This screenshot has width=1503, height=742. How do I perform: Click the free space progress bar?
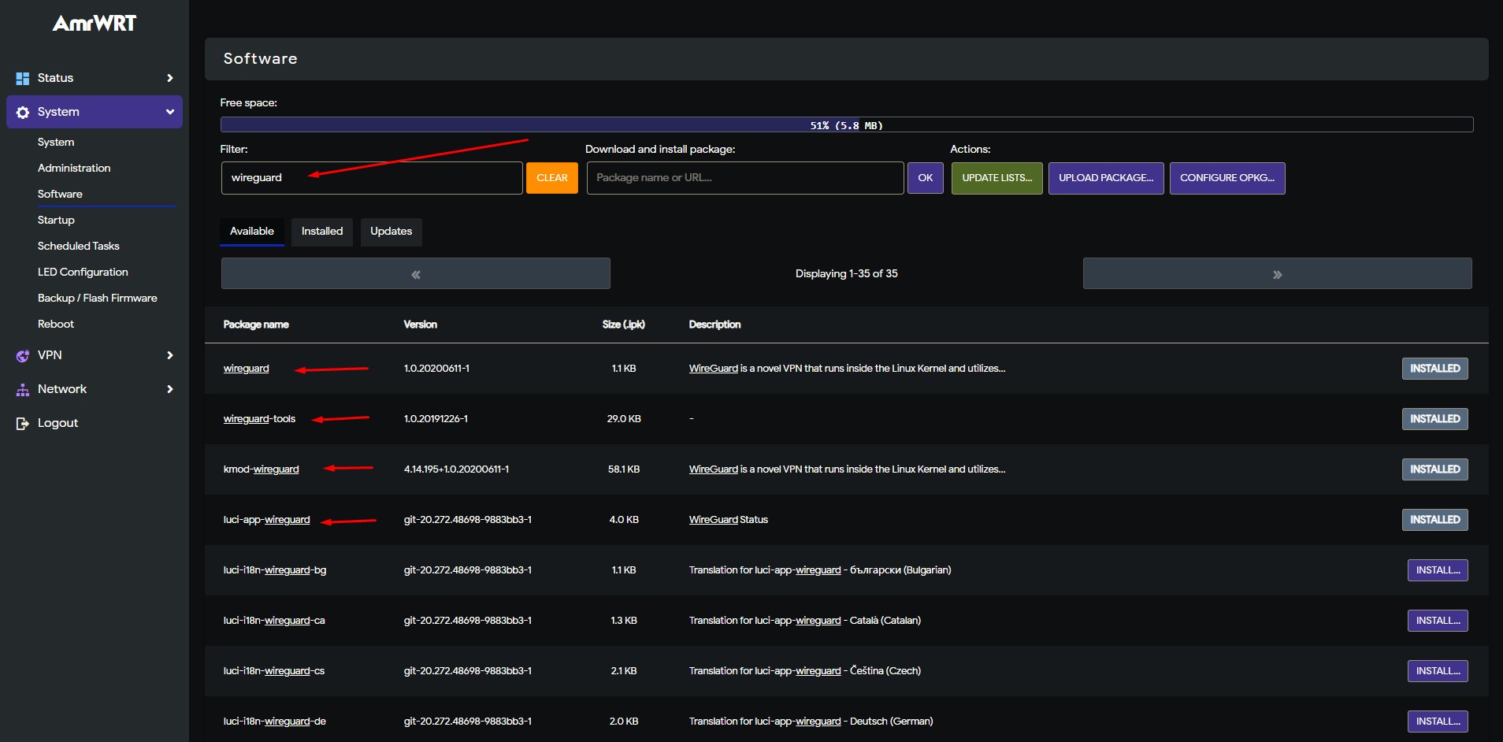tap(847, 125)
